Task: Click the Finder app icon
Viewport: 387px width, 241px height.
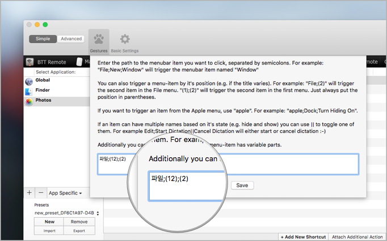Action: point(29,92)
